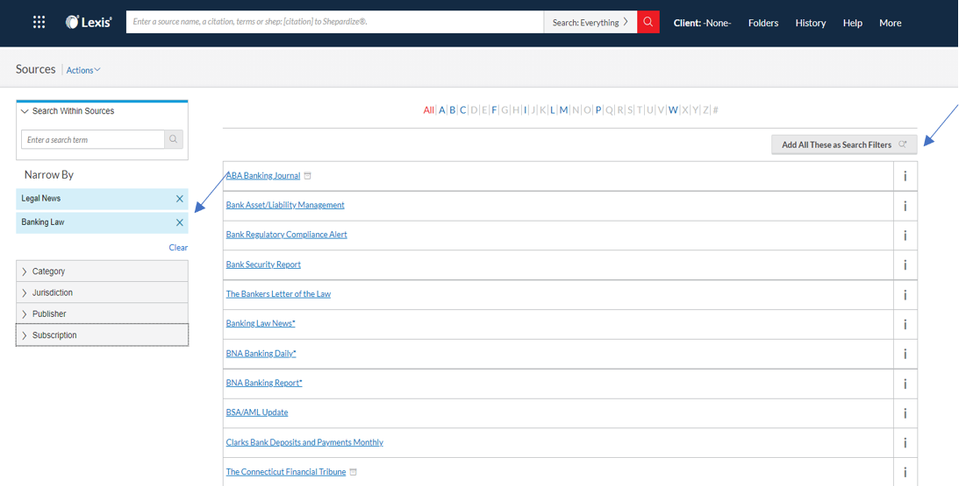Open info icon for BNA Banking Daily
Image resolution: width=959 pixels, height=486 pixels.
[905, 354]
